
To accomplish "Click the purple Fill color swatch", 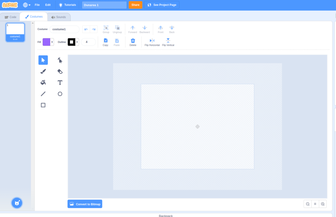I will [46, 42].
